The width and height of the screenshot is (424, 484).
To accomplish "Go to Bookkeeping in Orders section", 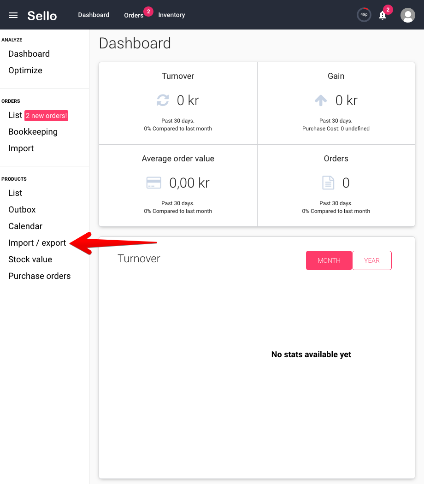I will [33, 132].
